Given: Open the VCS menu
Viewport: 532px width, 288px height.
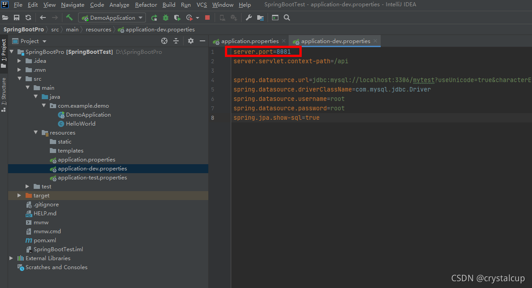Looking at the screenshot, I should [202, 5].
